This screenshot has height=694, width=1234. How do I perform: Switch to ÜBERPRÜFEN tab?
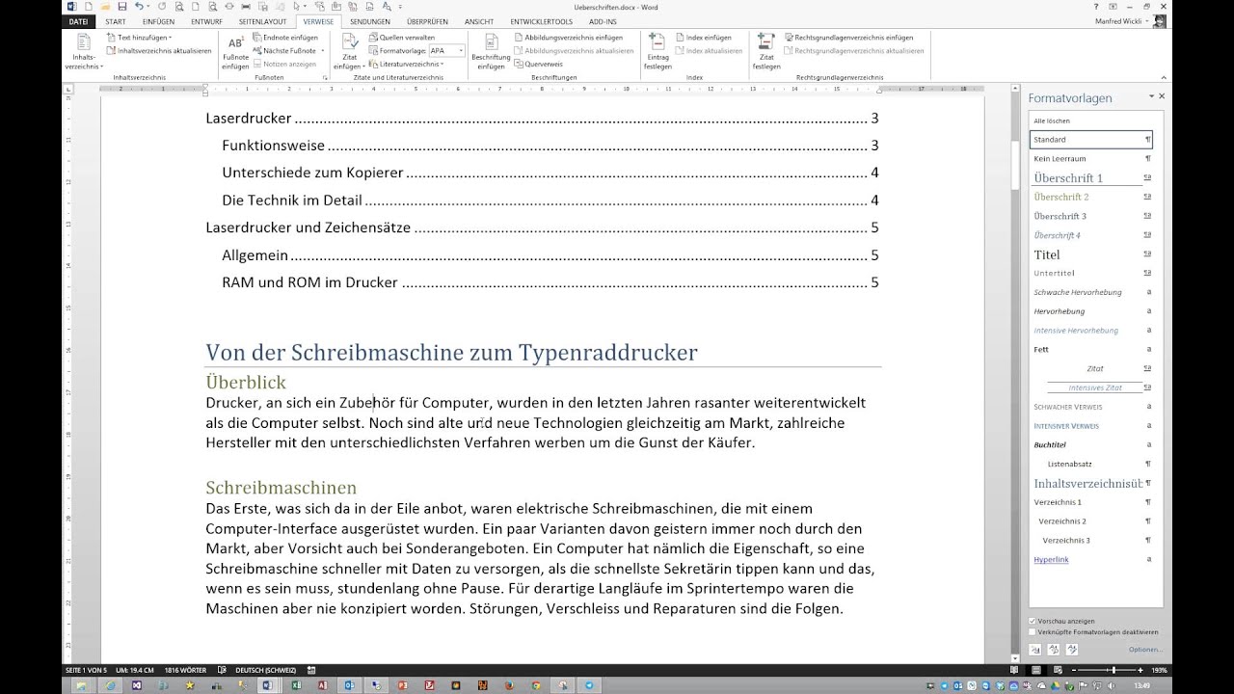(427, 21)
